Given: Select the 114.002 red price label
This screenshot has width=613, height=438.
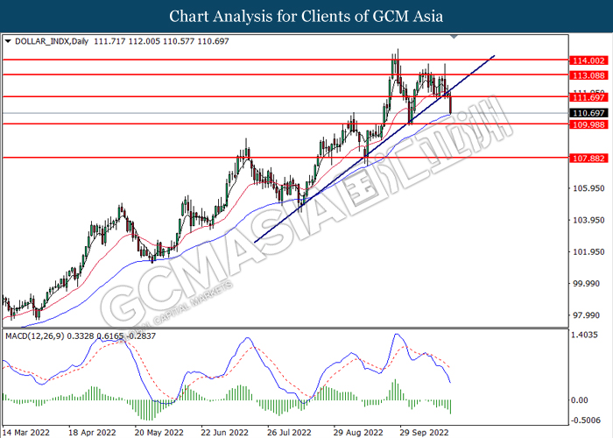Looking at the screenshot, I should 588,60.
